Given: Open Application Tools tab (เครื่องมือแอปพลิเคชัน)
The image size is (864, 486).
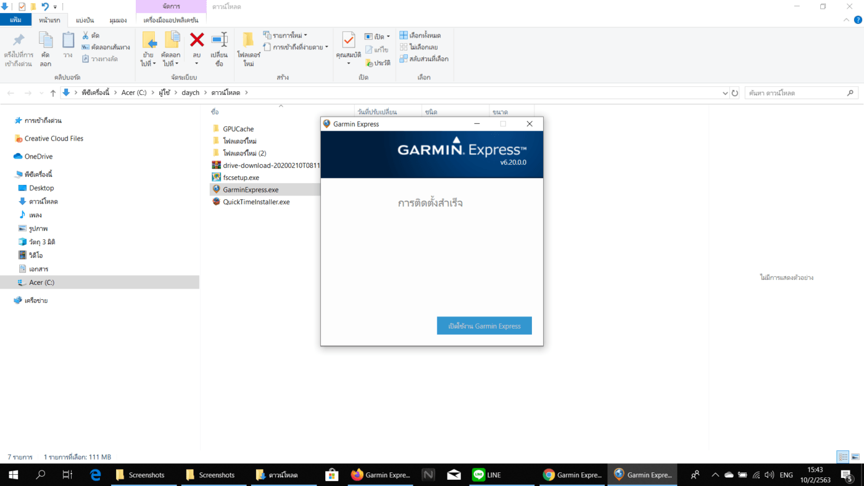Looking at the screenshot, I should 171,20.
